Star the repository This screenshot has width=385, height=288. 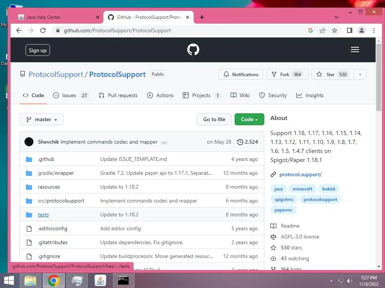333,75
